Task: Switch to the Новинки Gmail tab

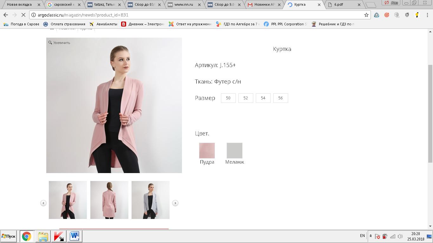Action: (x=265, y=5)
